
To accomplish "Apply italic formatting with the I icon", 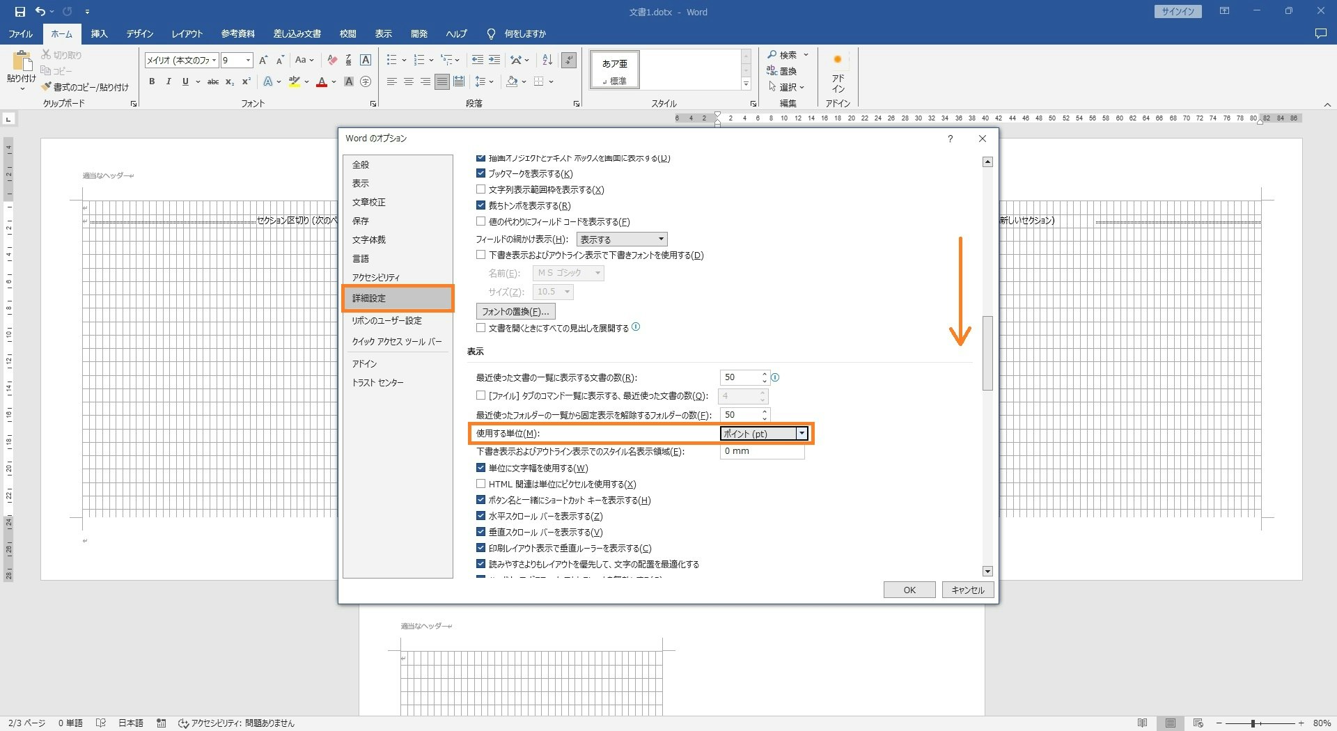I will click(x=169, y=81).
